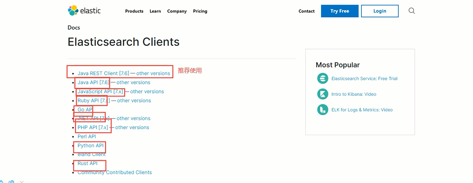Open Java API [7.6] docs
Image resolution: width=473 pixels, height=183 pixels.
pos(93,82)
